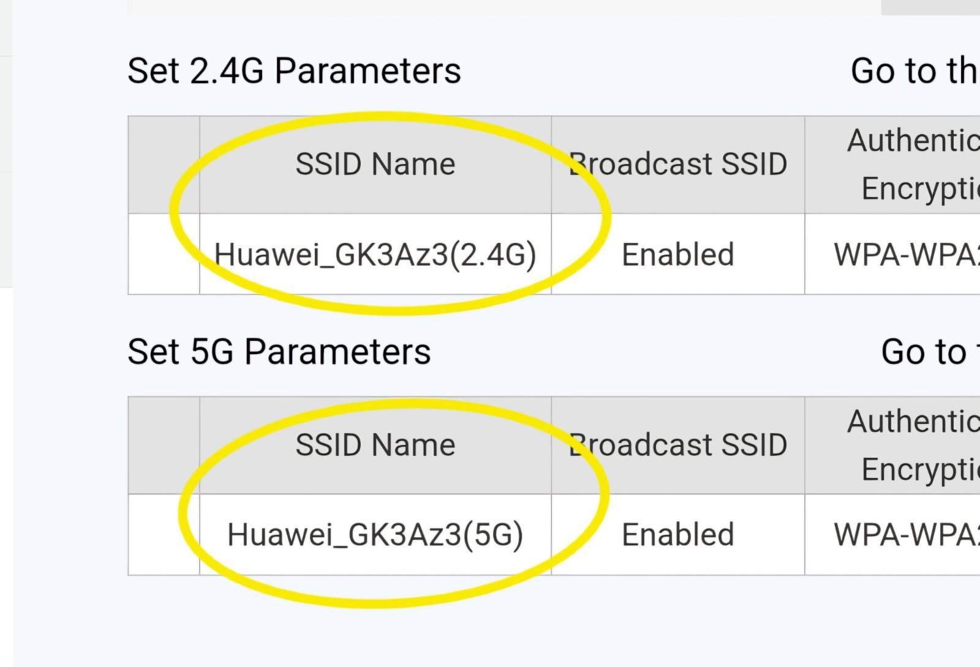The height and width of the screenshot is (667, 980).
Task: Select the Huawei_GK3Az3(2.4G) SSID cell
Action: (x=375, y=255)
